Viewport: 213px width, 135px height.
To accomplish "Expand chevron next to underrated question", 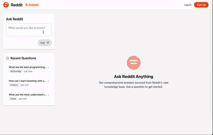I will tap(48, 95).
